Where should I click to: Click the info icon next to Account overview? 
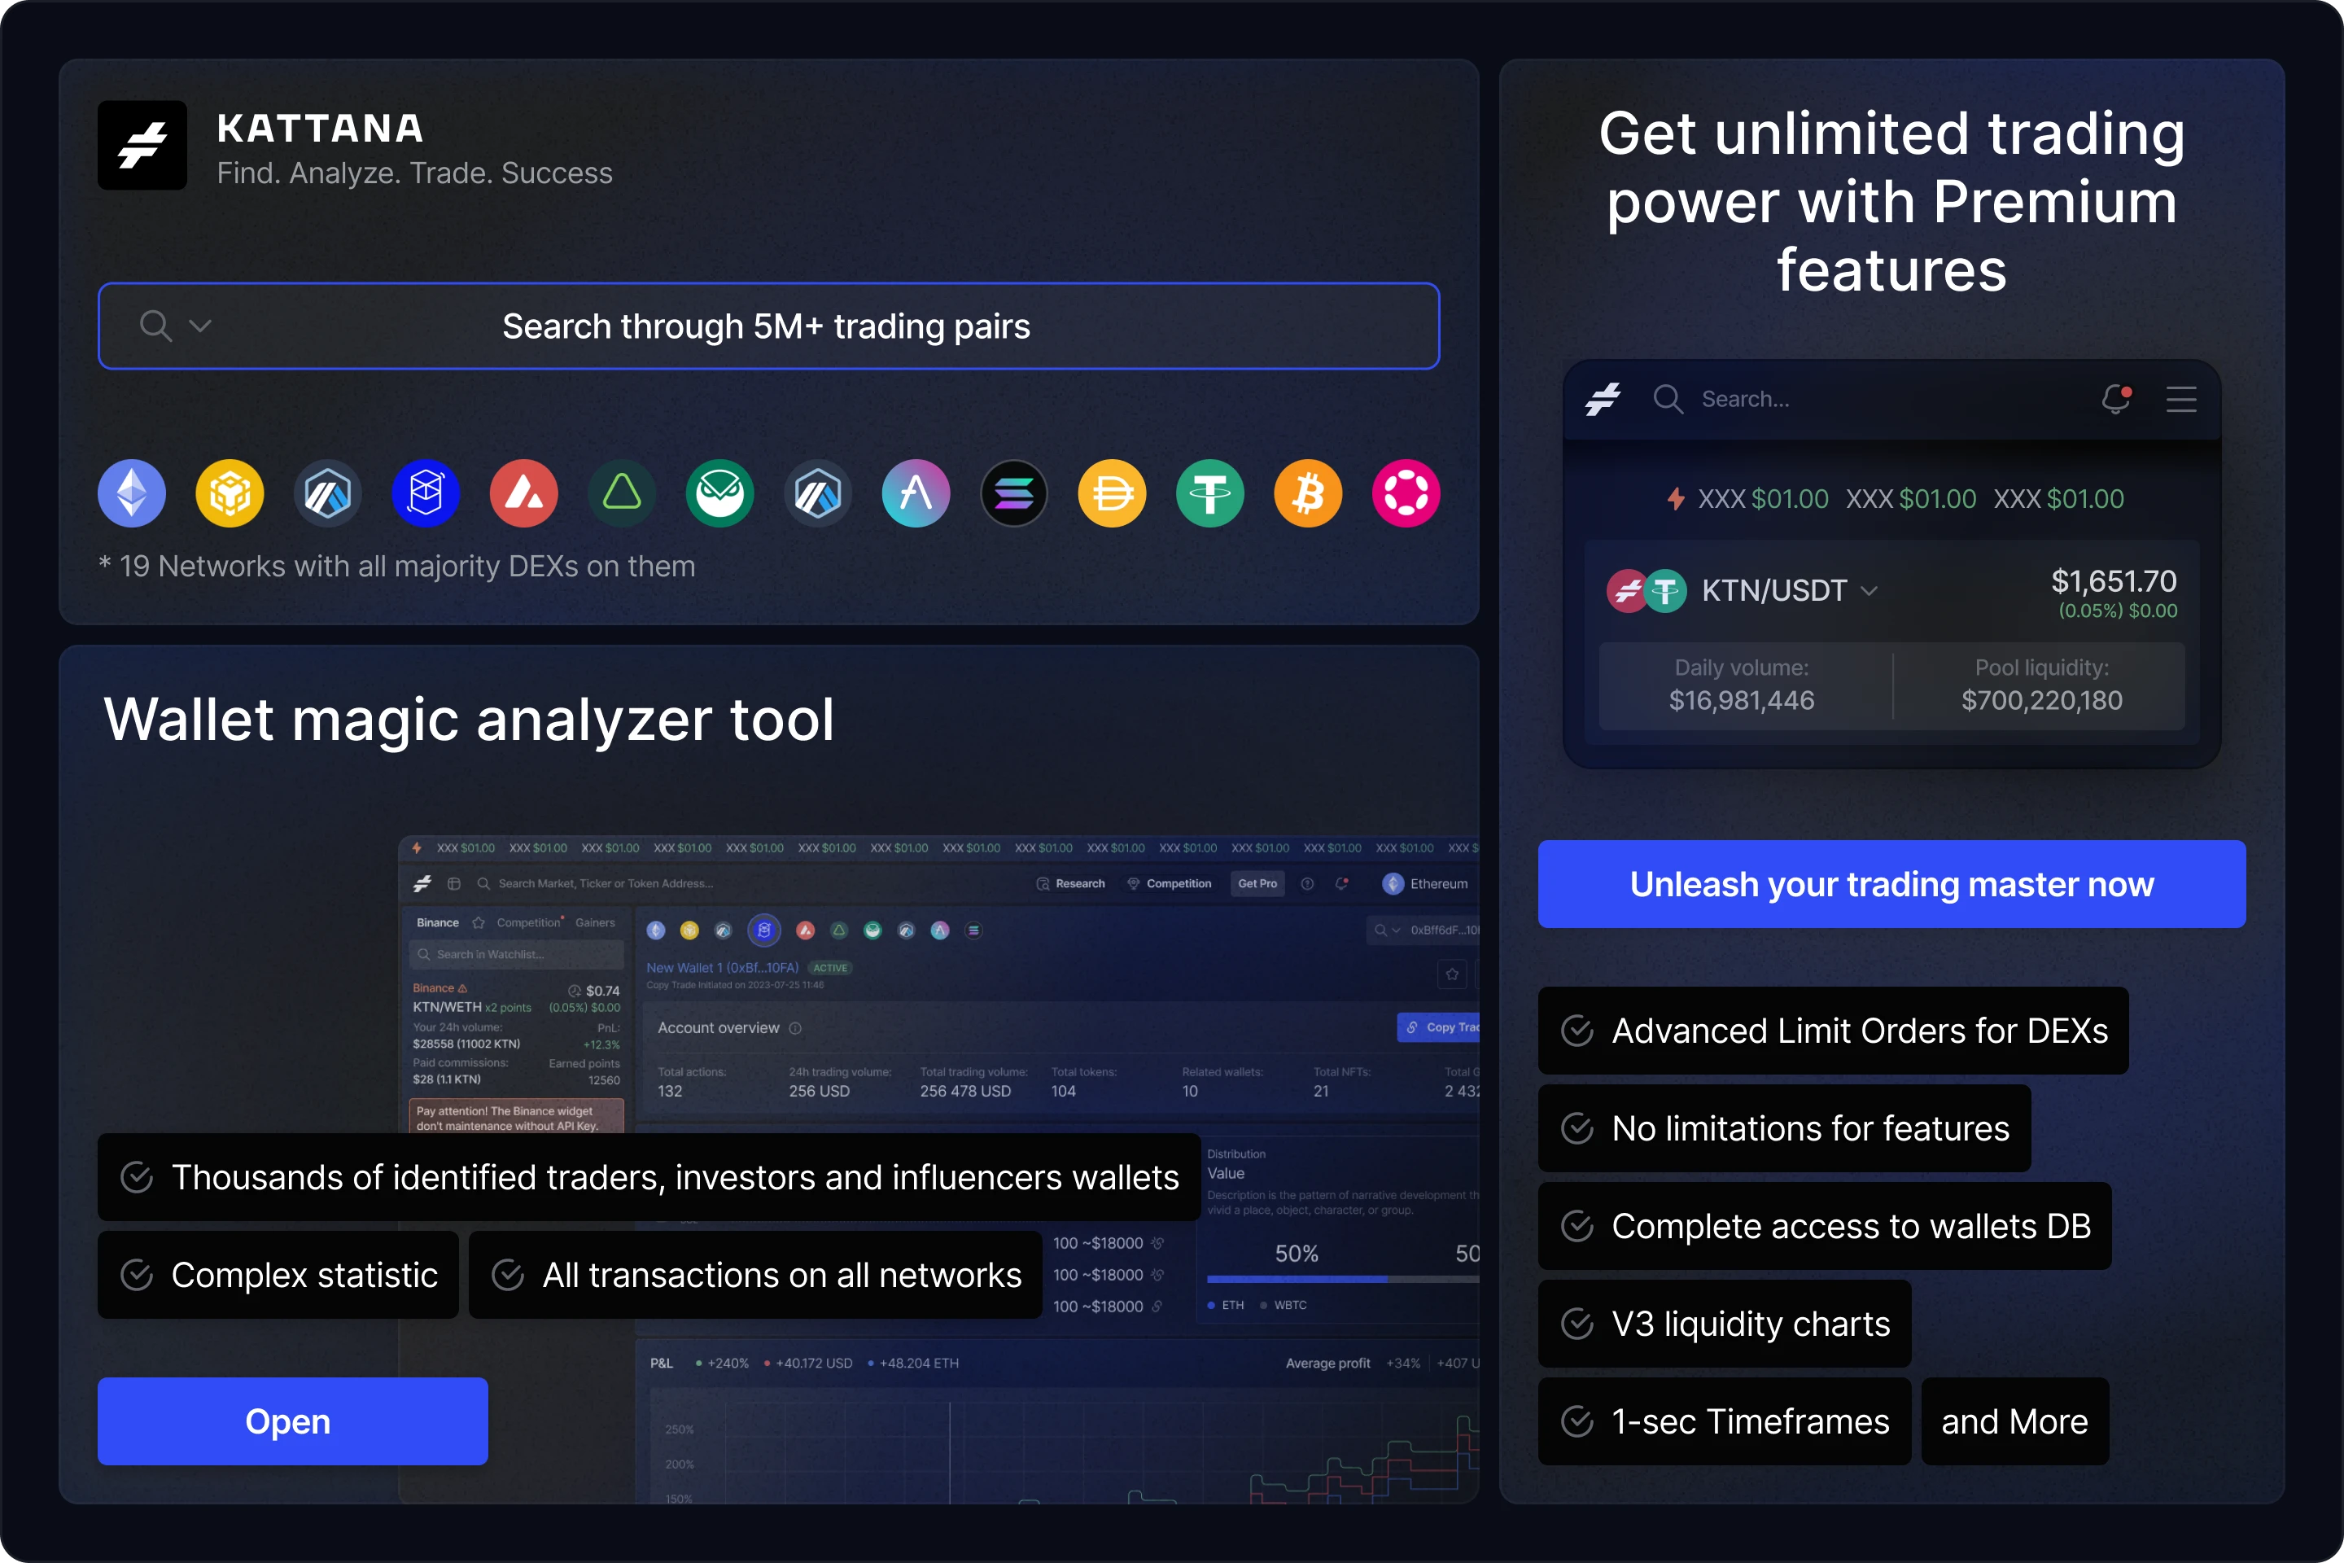(795, 1027)
